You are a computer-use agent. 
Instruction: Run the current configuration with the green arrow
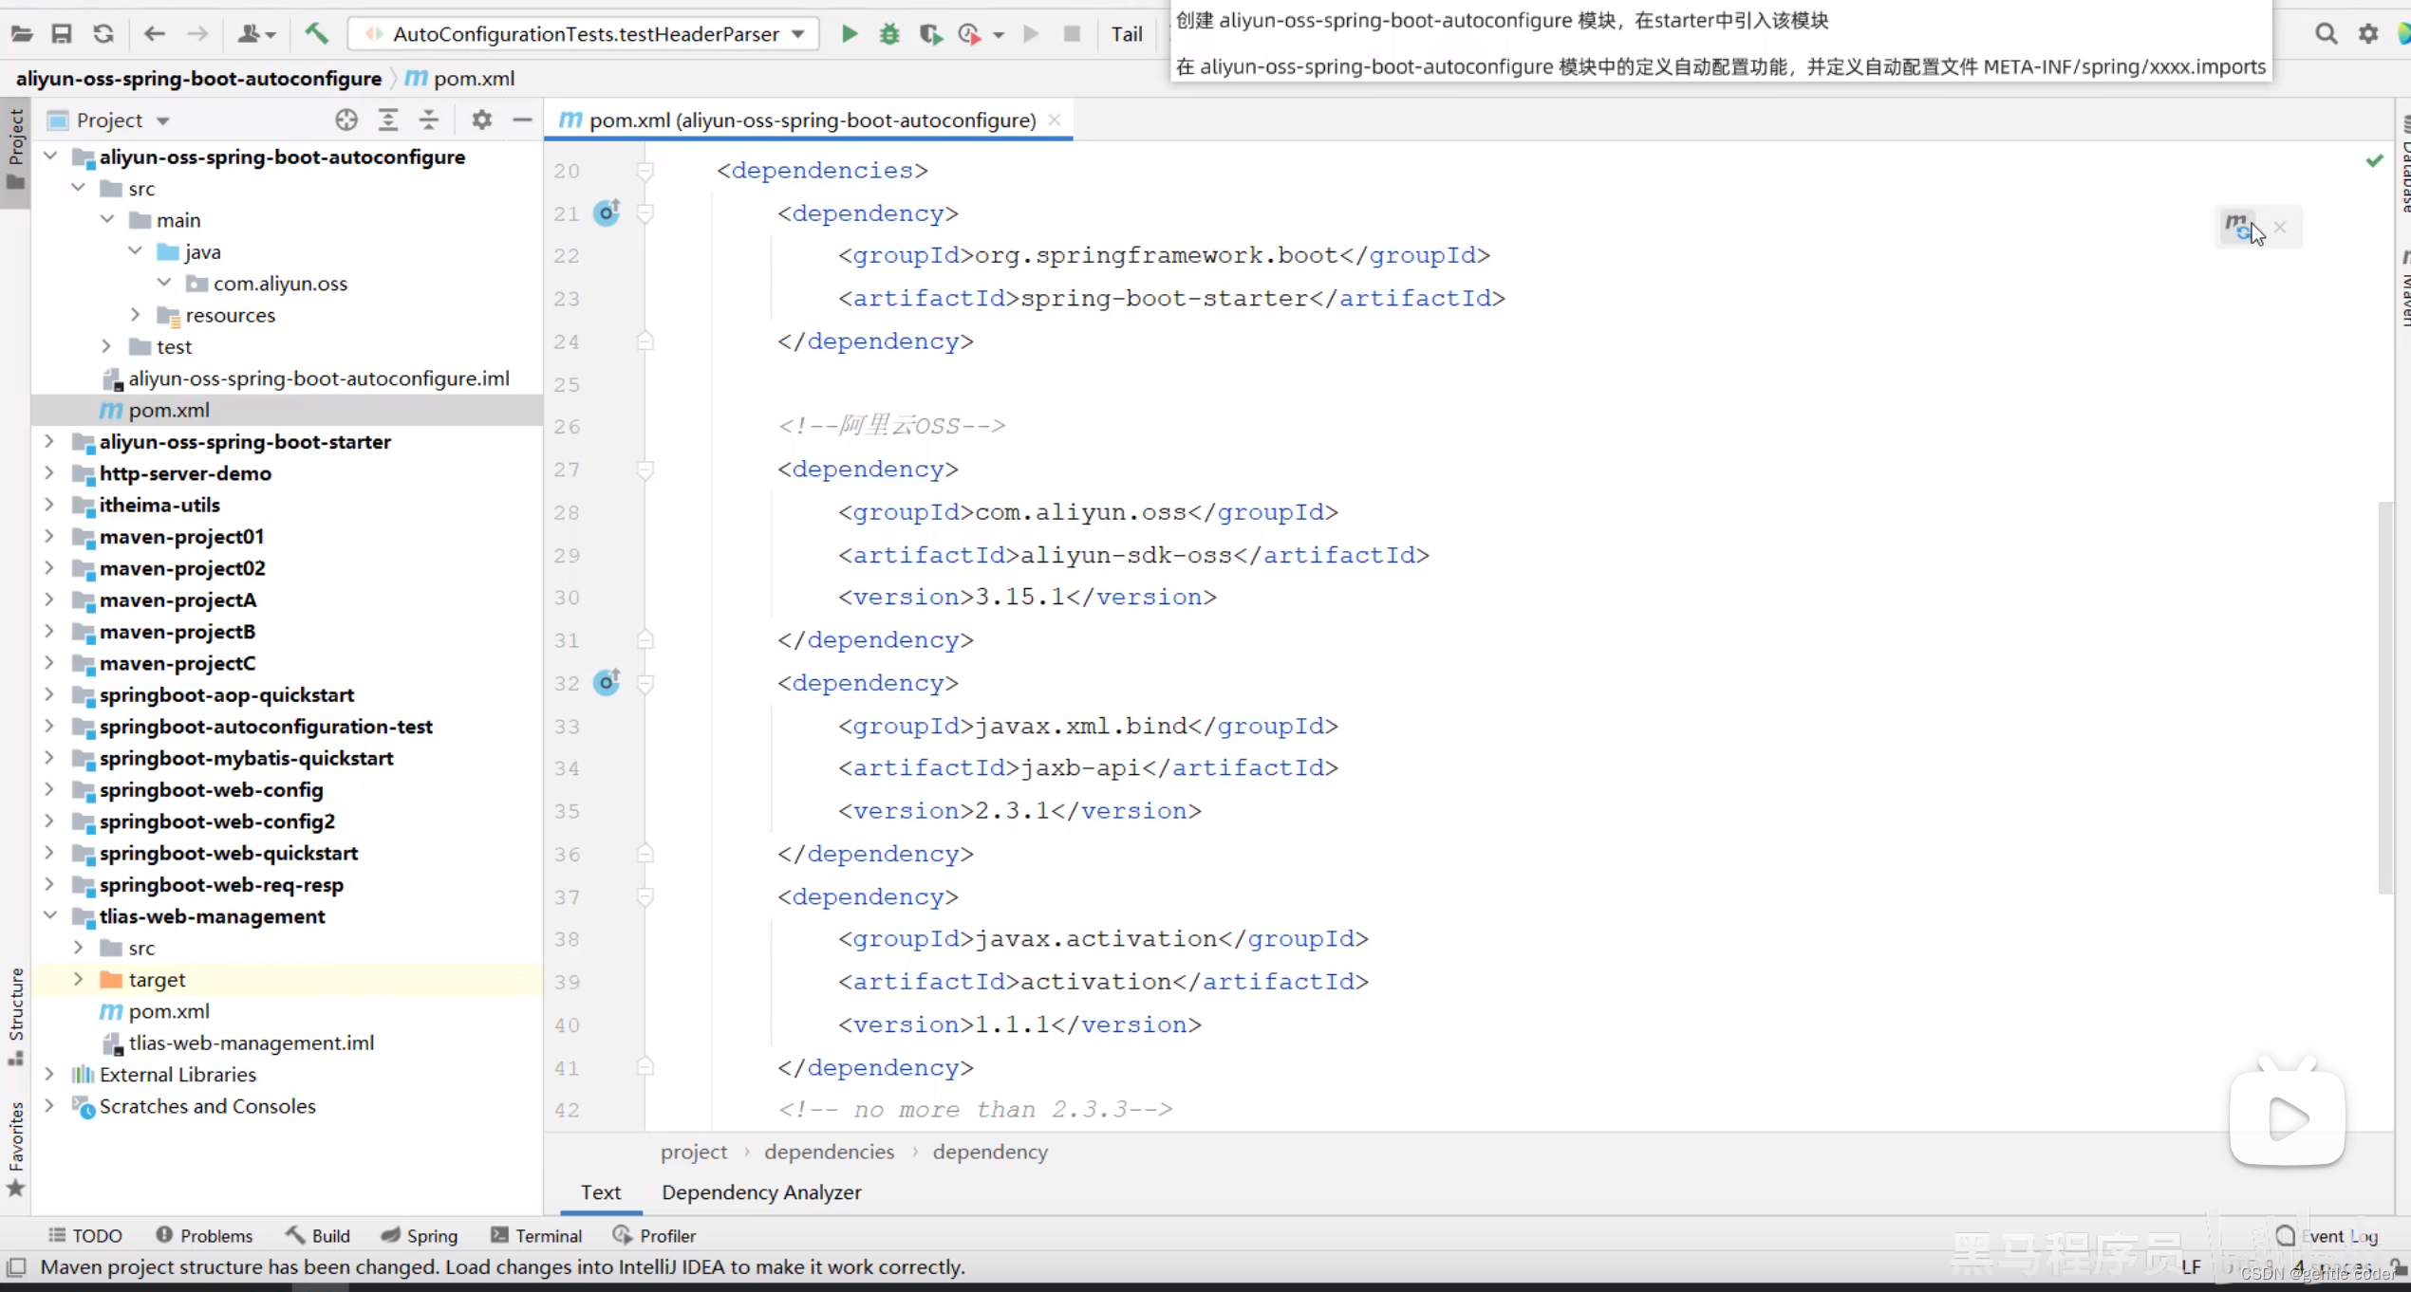850,34
